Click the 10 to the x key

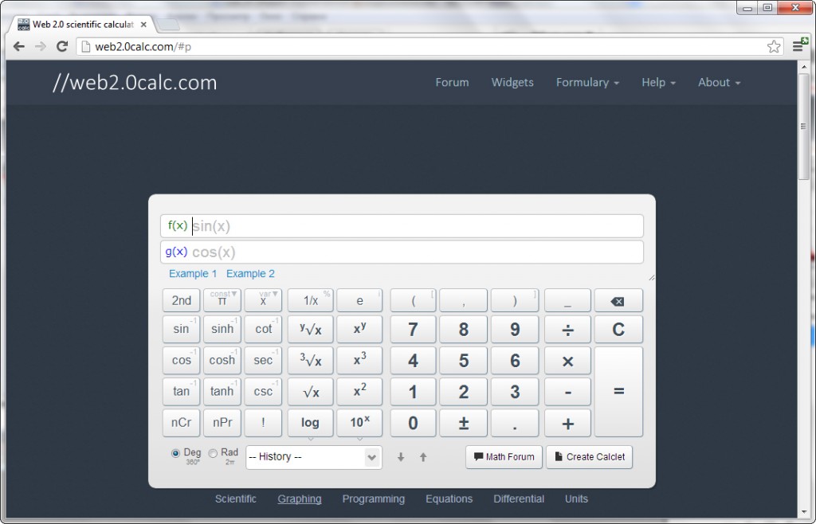point(359,423)
